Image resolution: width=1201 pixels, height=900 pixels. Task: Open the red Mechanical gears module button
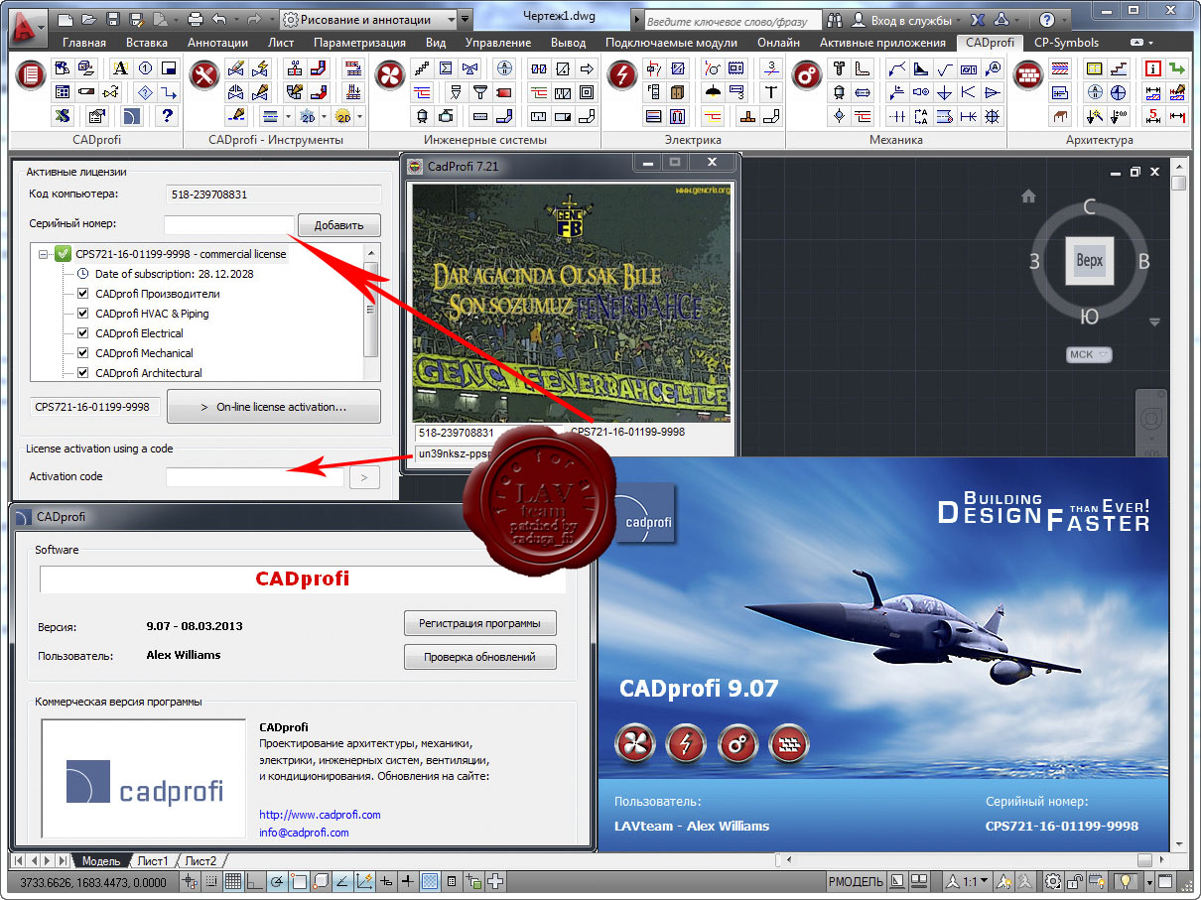(x=807, y=75)
